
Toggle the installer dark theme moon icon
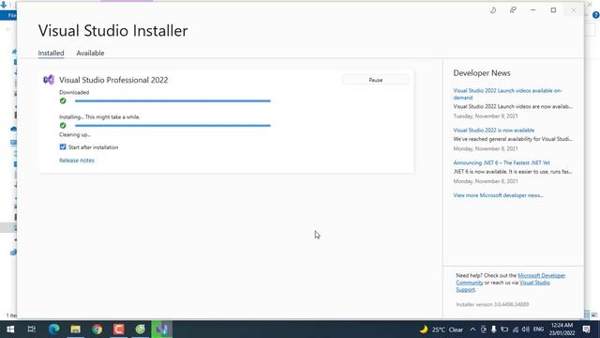pyautogui.click(x=493, y=10)
